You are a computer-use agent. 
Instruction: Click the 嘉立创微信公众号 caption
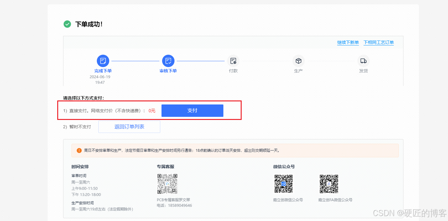[x=288, y=200]
